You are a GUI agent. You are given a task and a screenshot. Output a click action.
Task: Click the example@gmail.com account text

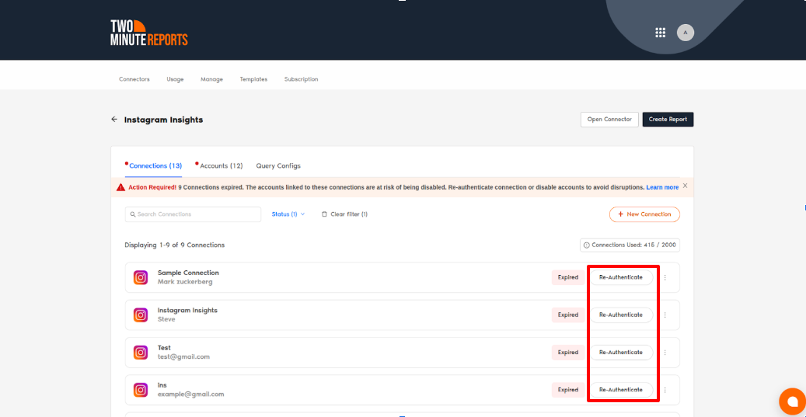click(x=190, y=394)
